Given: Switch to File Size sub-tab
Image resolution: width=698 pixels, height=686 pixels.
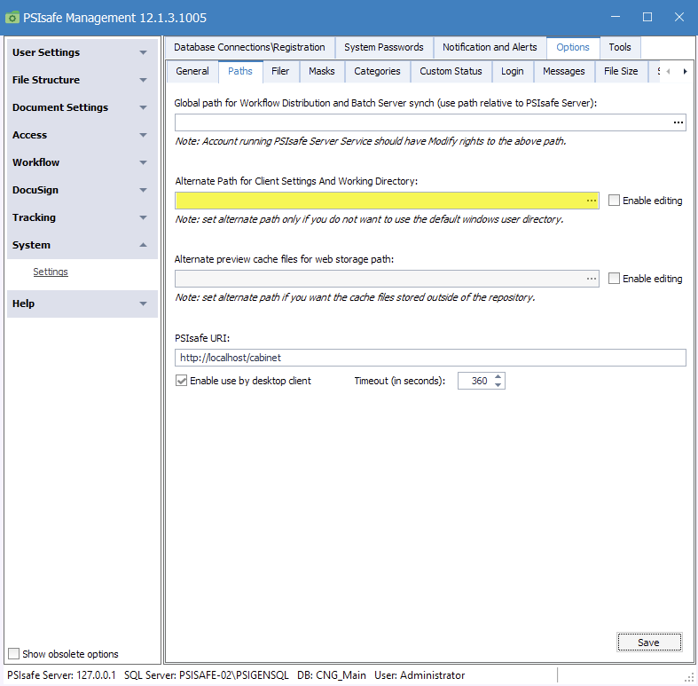Looking at the screenshot, I should pos(621,71).
